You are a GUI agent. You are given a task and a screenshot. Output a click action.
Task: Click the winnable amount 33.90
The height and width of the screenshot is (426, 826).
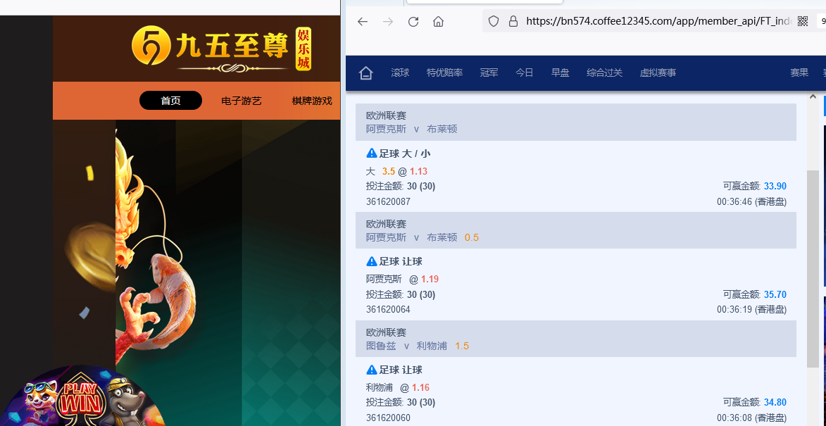click(775, 186)
